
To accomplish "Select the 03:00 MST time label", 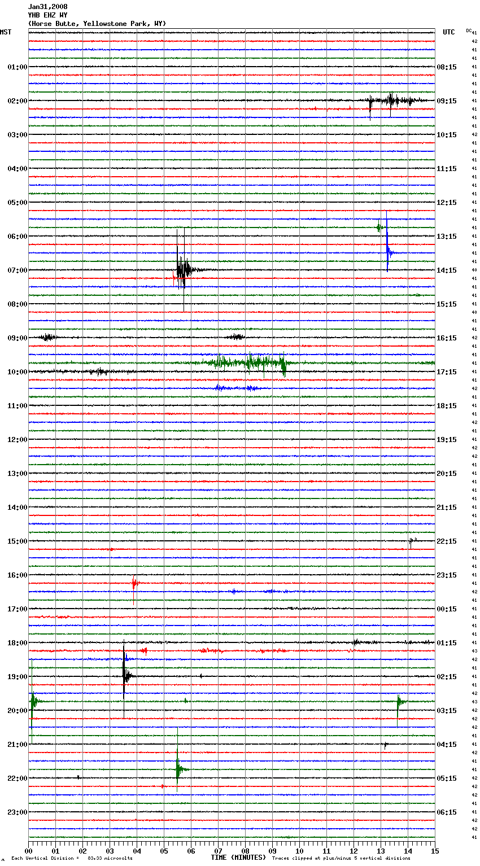I will 18,135.
